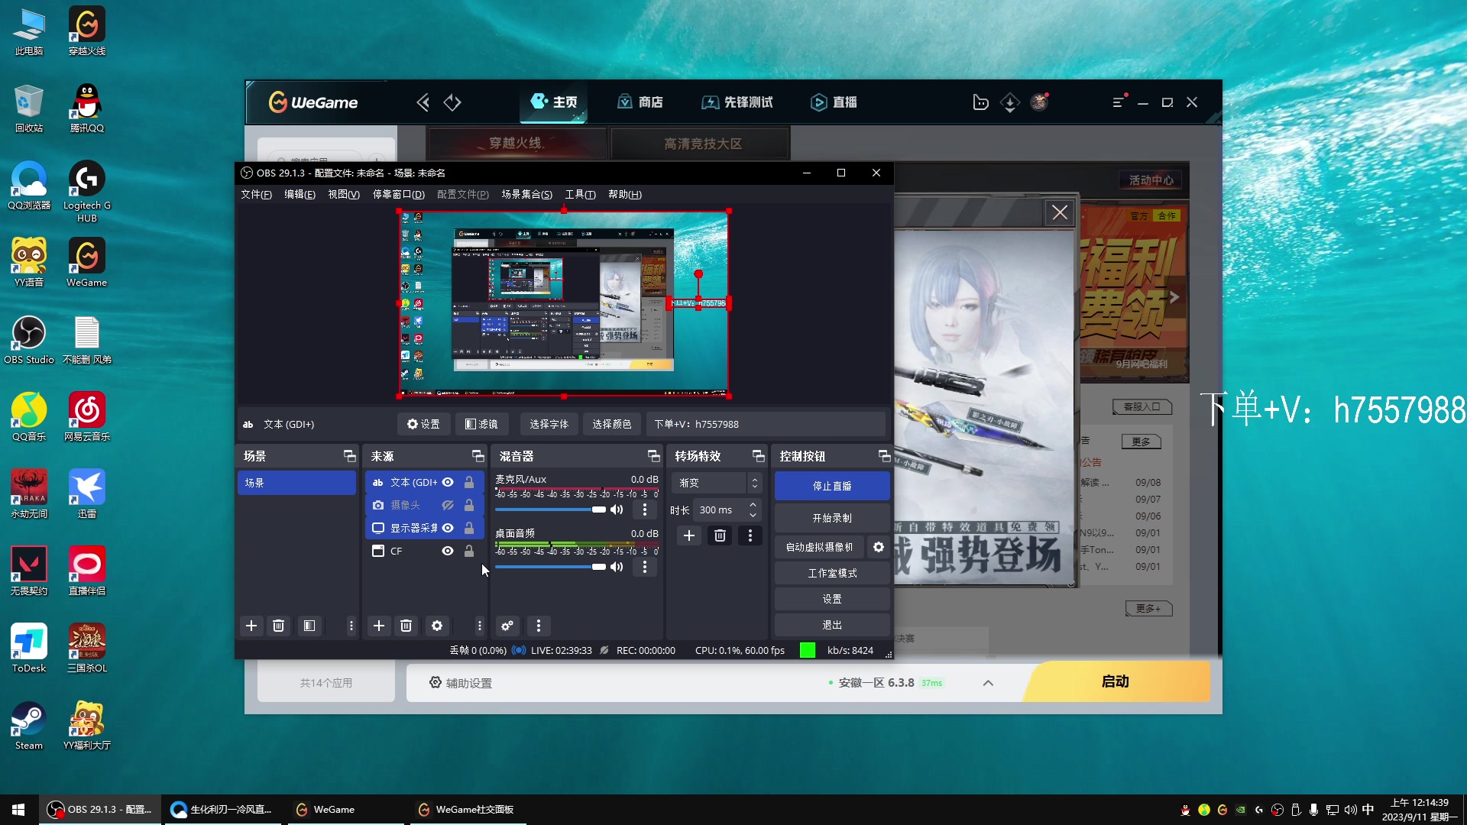Add a new source with plus icon
The width and height of the screenshot is (1467, 825).
(x=379, y=626)
